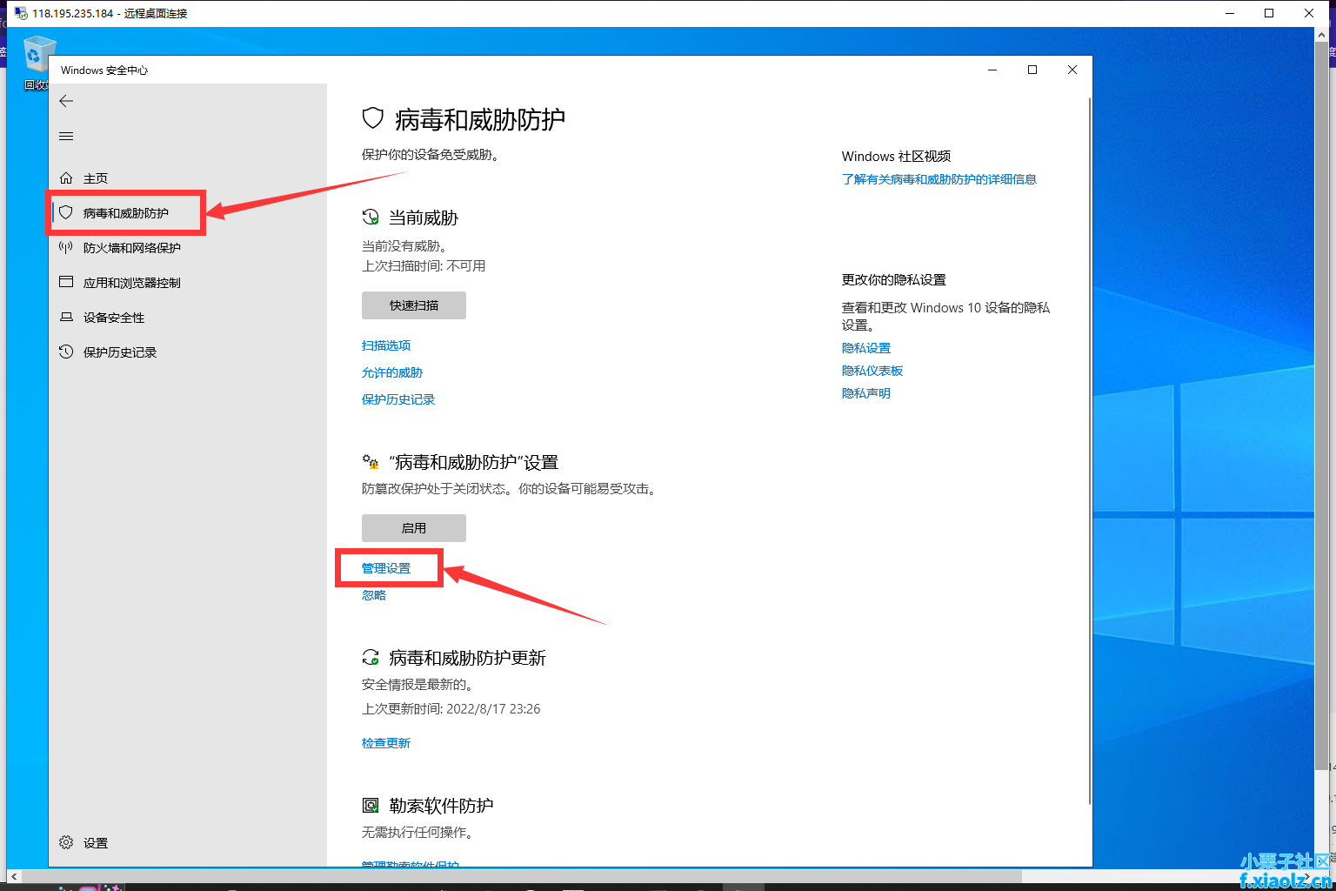Select 病毒和威胁防护 in the sidebar
The height and width of the screenshot is (891, 1336).
pos(125,213)
